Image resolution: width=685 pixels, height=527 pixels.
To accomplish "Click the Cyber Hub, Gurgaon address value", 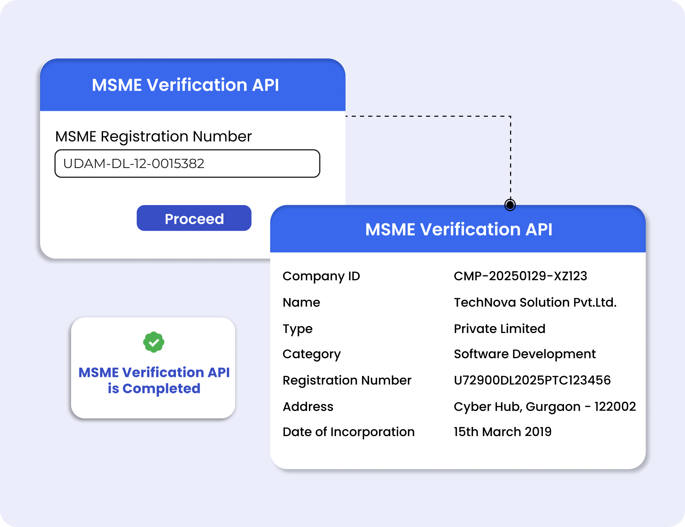I will point(544,406).
